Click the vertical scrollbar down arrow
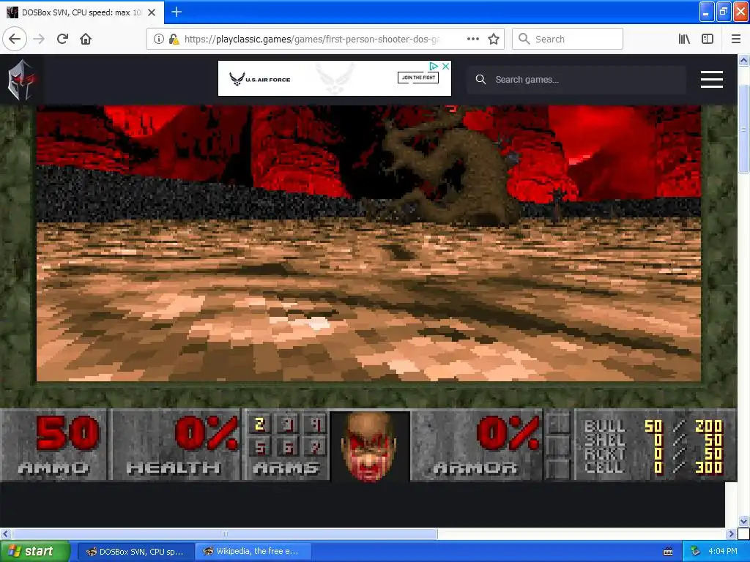The height and width of the screenshot is (562, 750). 743,521
